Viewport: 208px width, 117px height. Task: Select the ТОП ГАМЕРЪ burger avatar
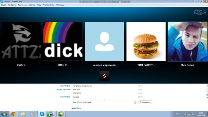pyautogui.click(x=146, y=42)
